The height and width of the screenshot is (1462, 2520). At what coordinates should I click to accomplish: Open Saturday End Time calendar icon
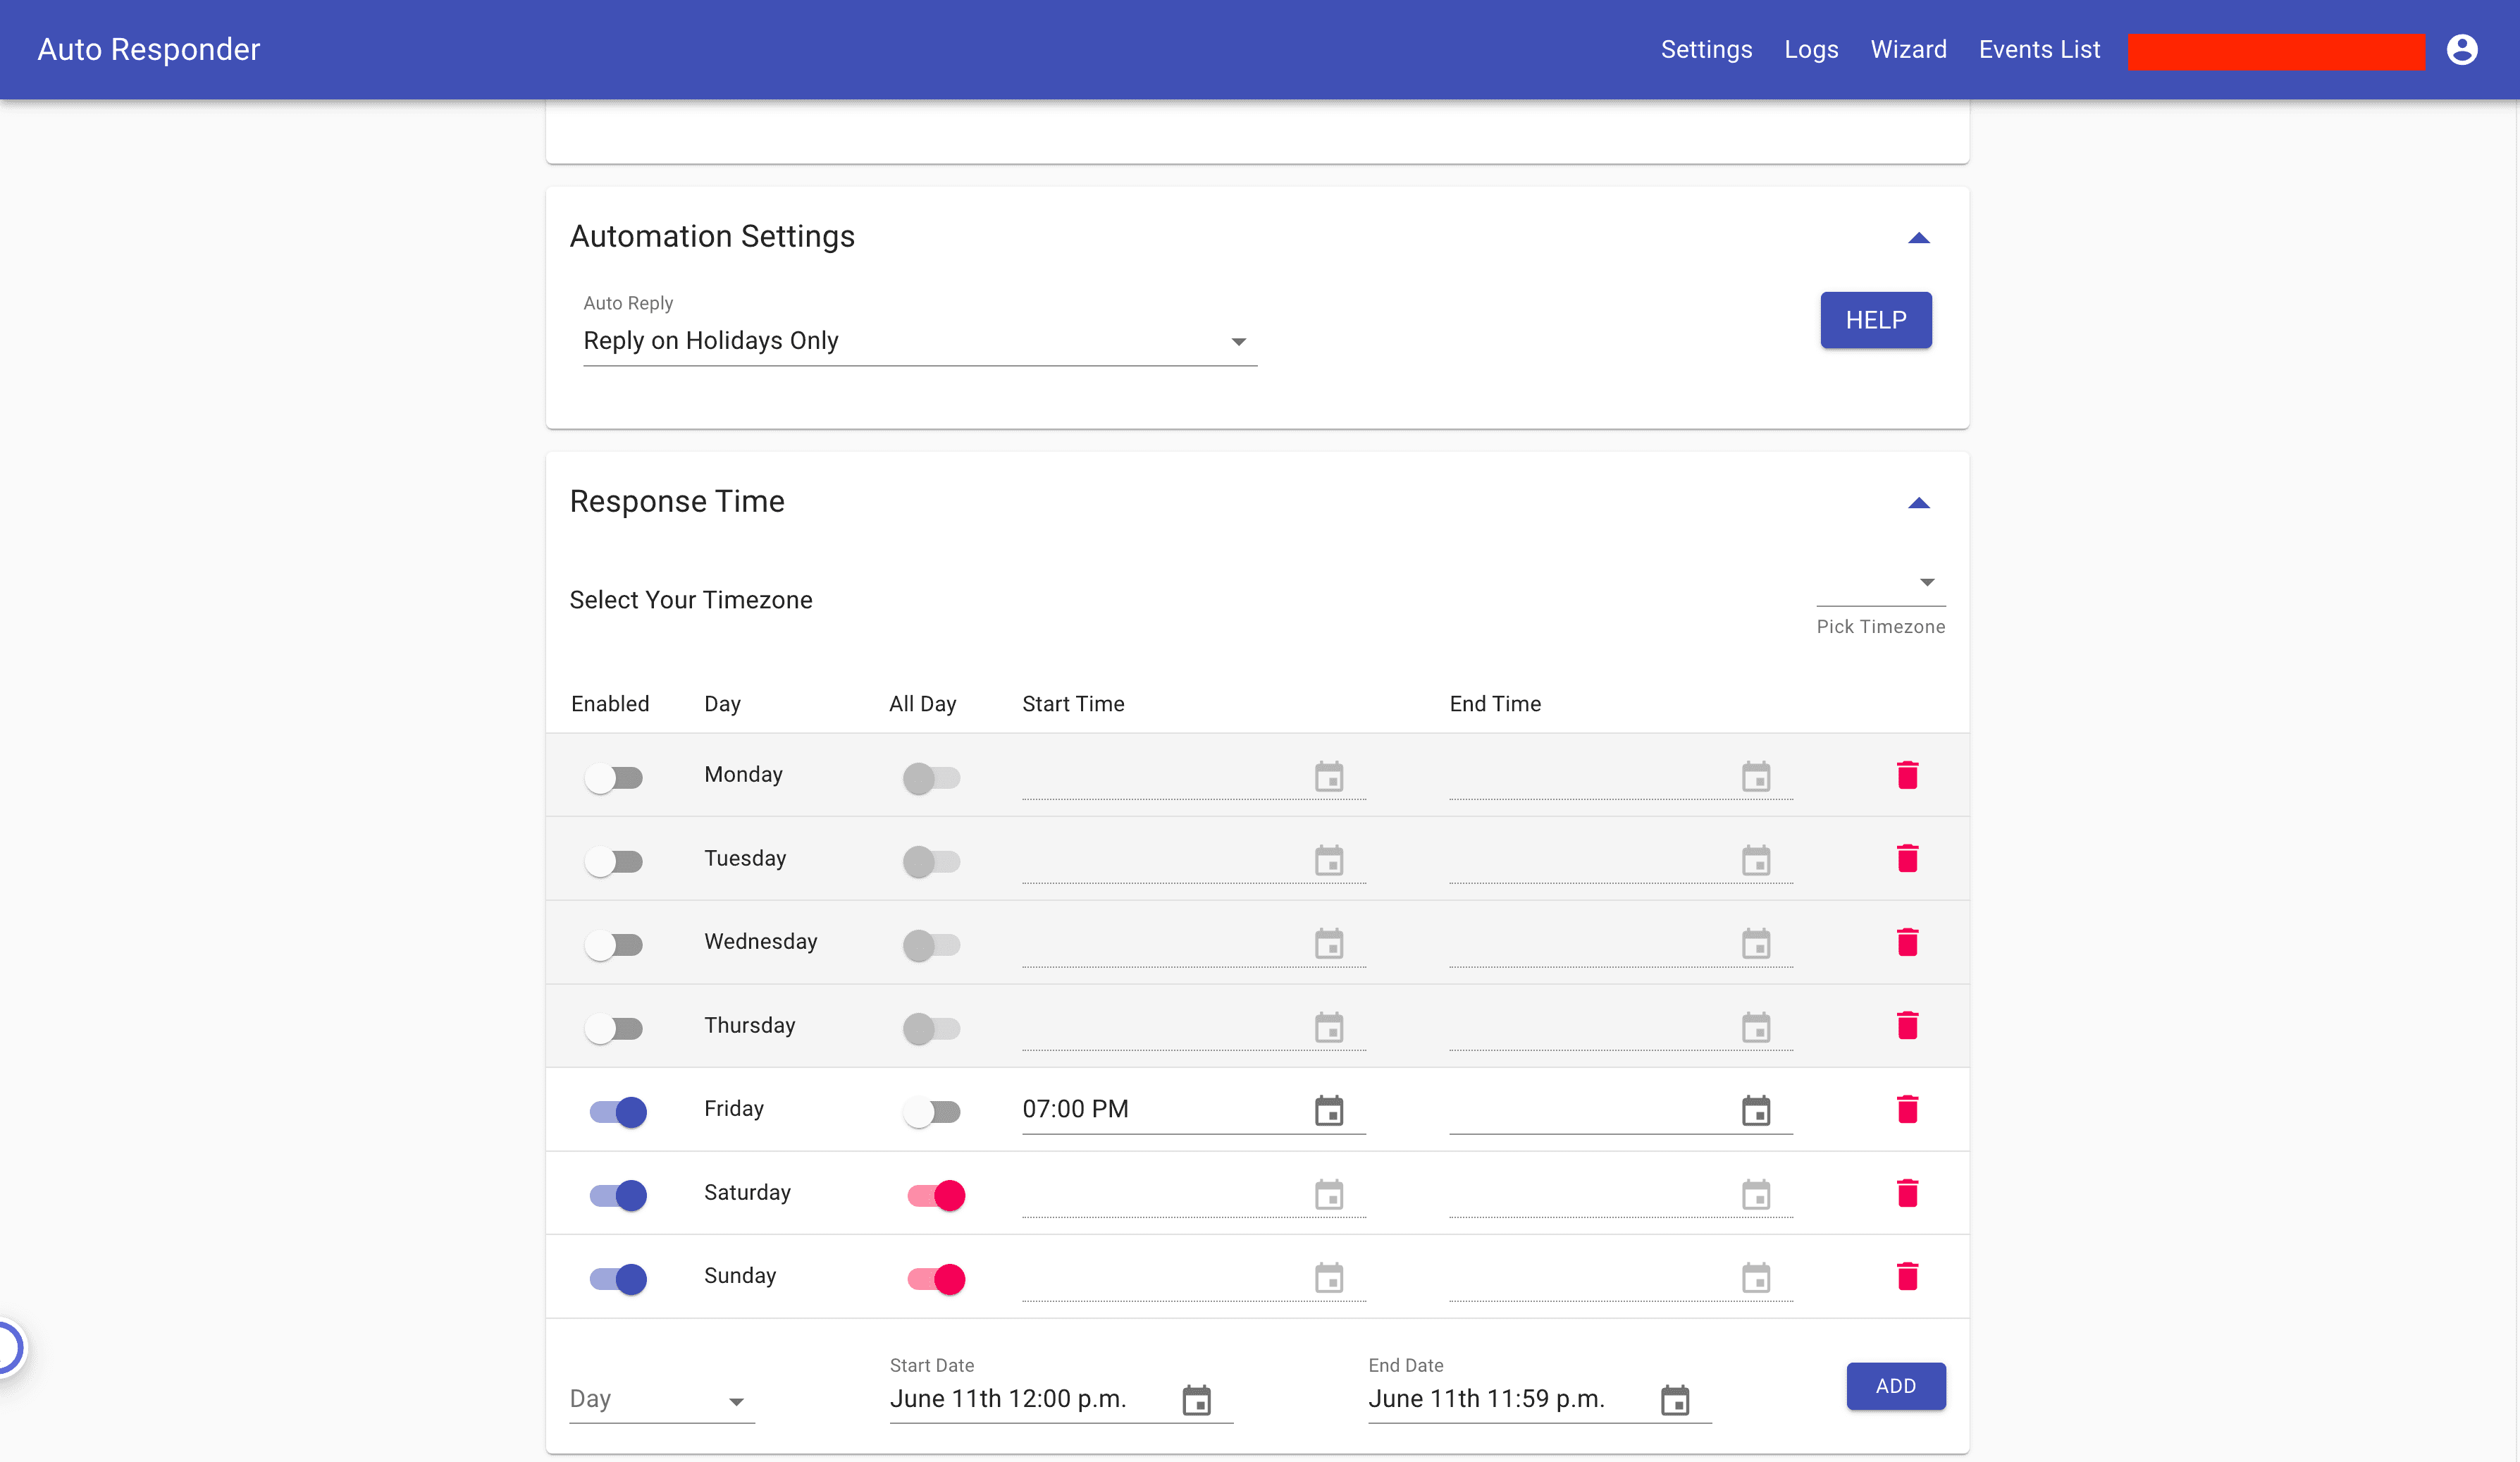click(1756, 1194)
